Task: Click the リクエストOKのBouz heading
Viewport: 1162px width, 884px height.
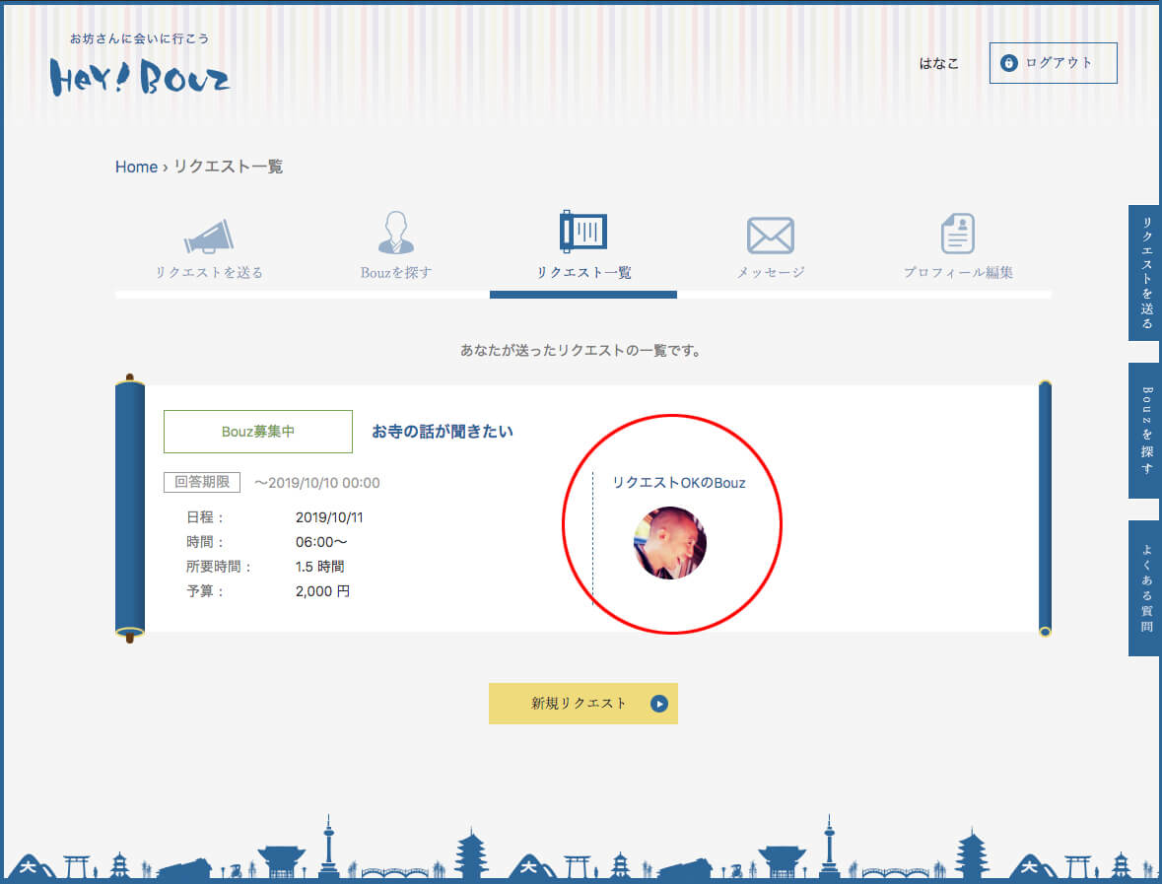Action: pyautogui.click(x=678, y=483)
